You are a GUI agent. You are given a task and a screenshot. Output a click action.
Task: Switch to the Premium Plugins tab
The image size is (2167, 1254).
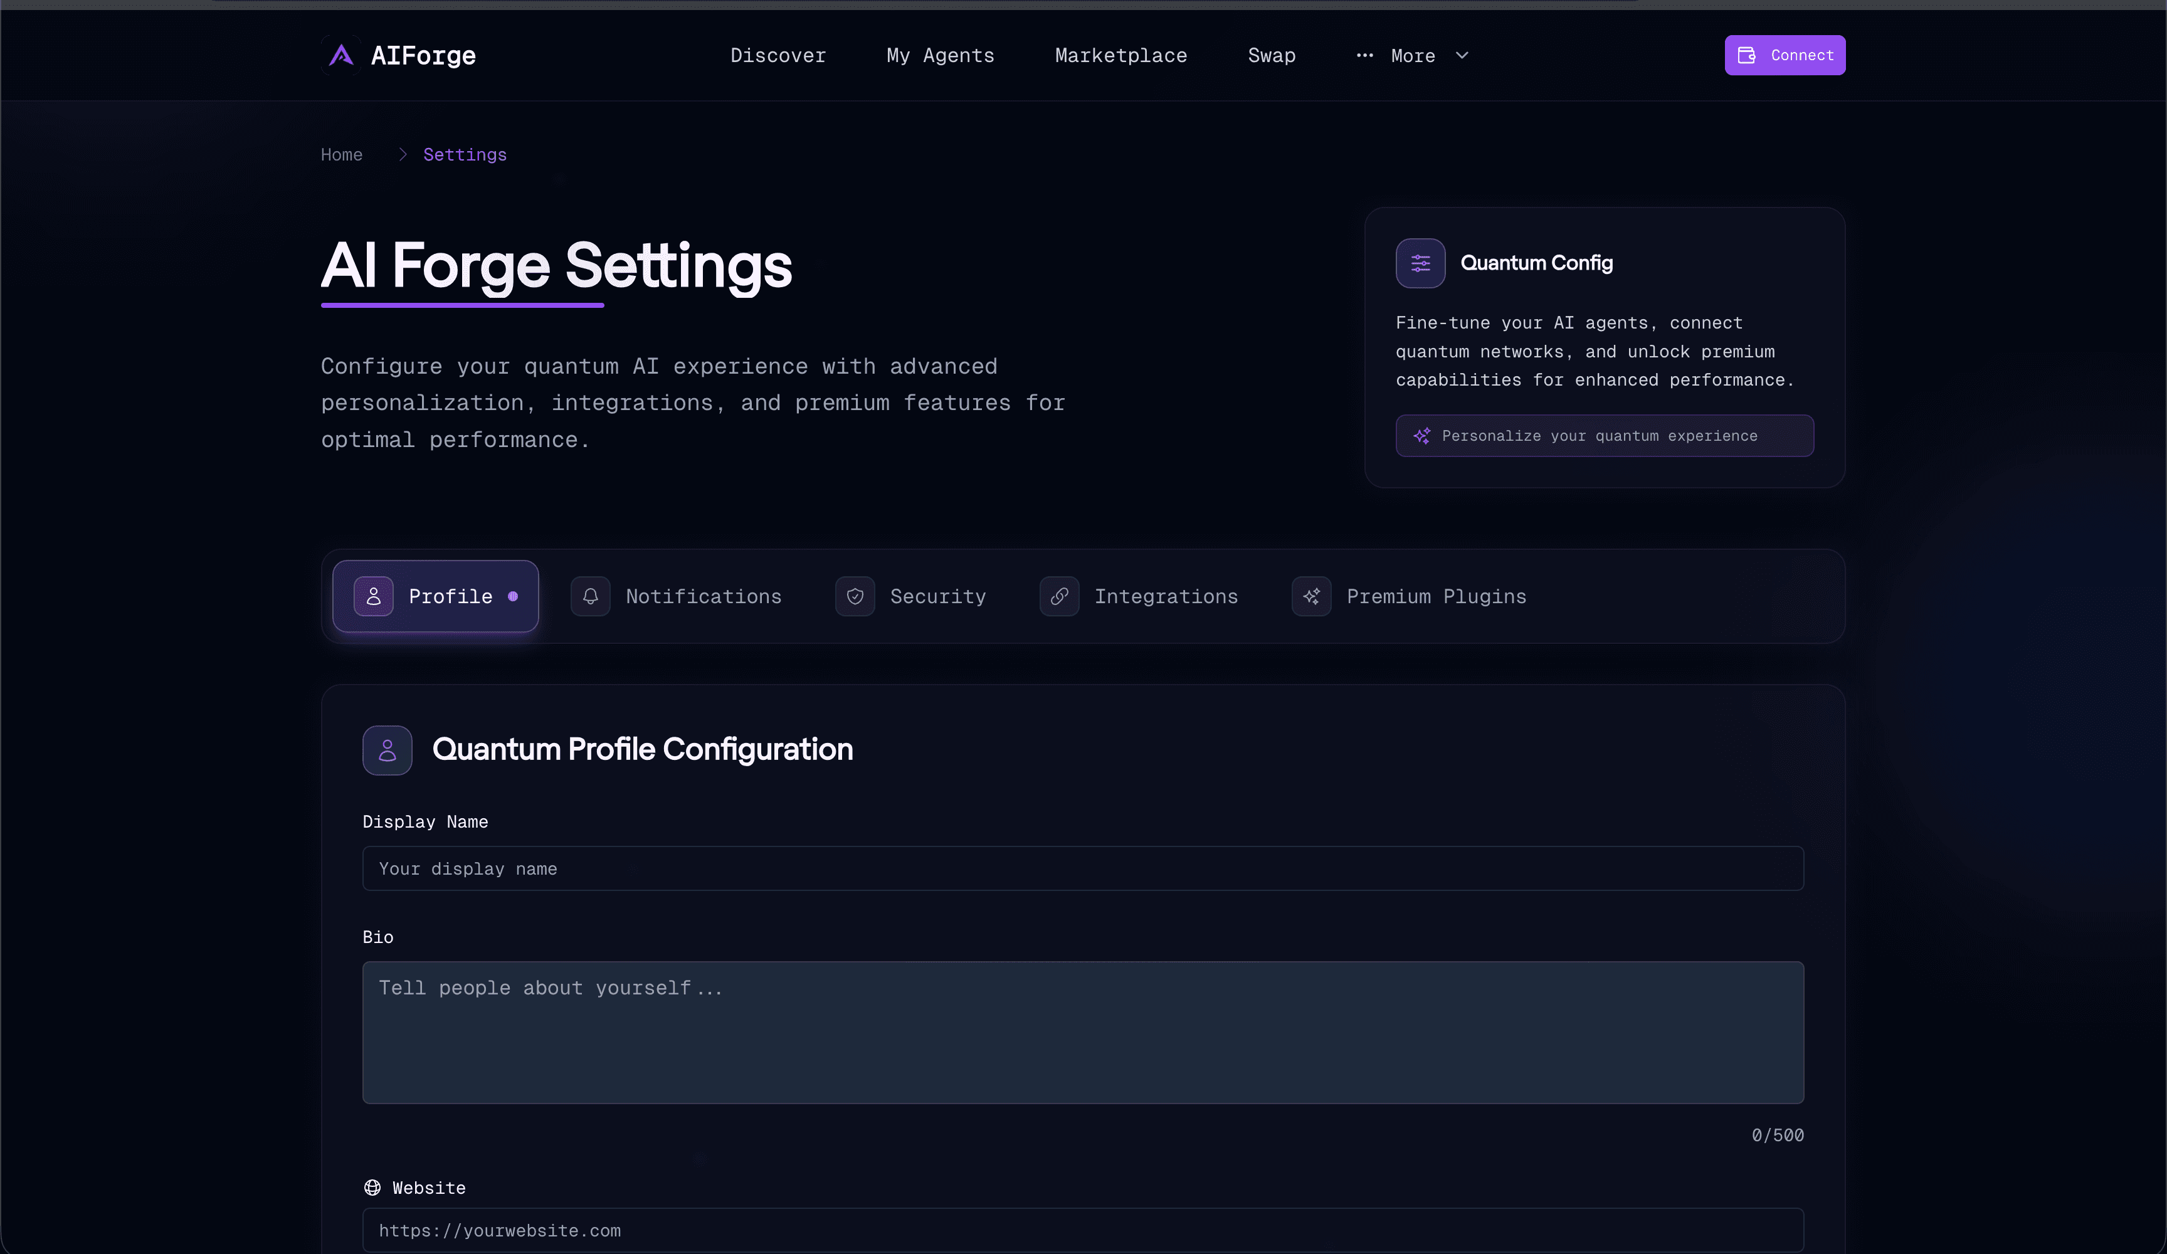tap(1408, 596)
